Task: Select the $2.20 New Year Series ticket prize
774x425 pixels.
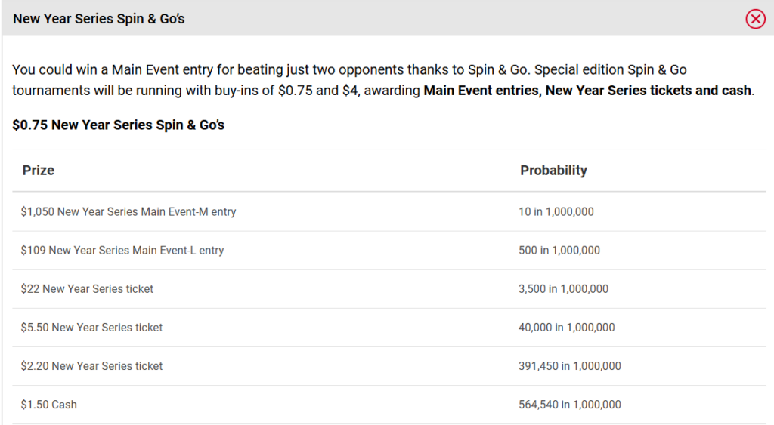Action: coord(91,366)
